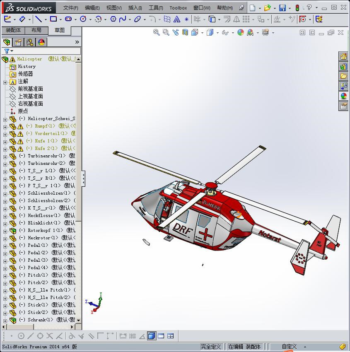The height and width of the screenshot is (352, 350).
Task: Select the Spline sketch tool
Action: pyautogui.click(x=123, y=19)
